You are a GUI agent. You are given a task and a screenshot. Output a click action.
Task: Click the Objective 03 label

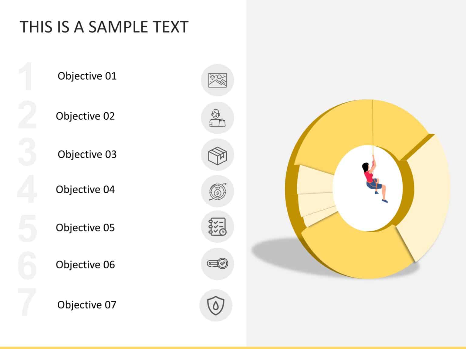pyautogui.click(x=87, y=154)
